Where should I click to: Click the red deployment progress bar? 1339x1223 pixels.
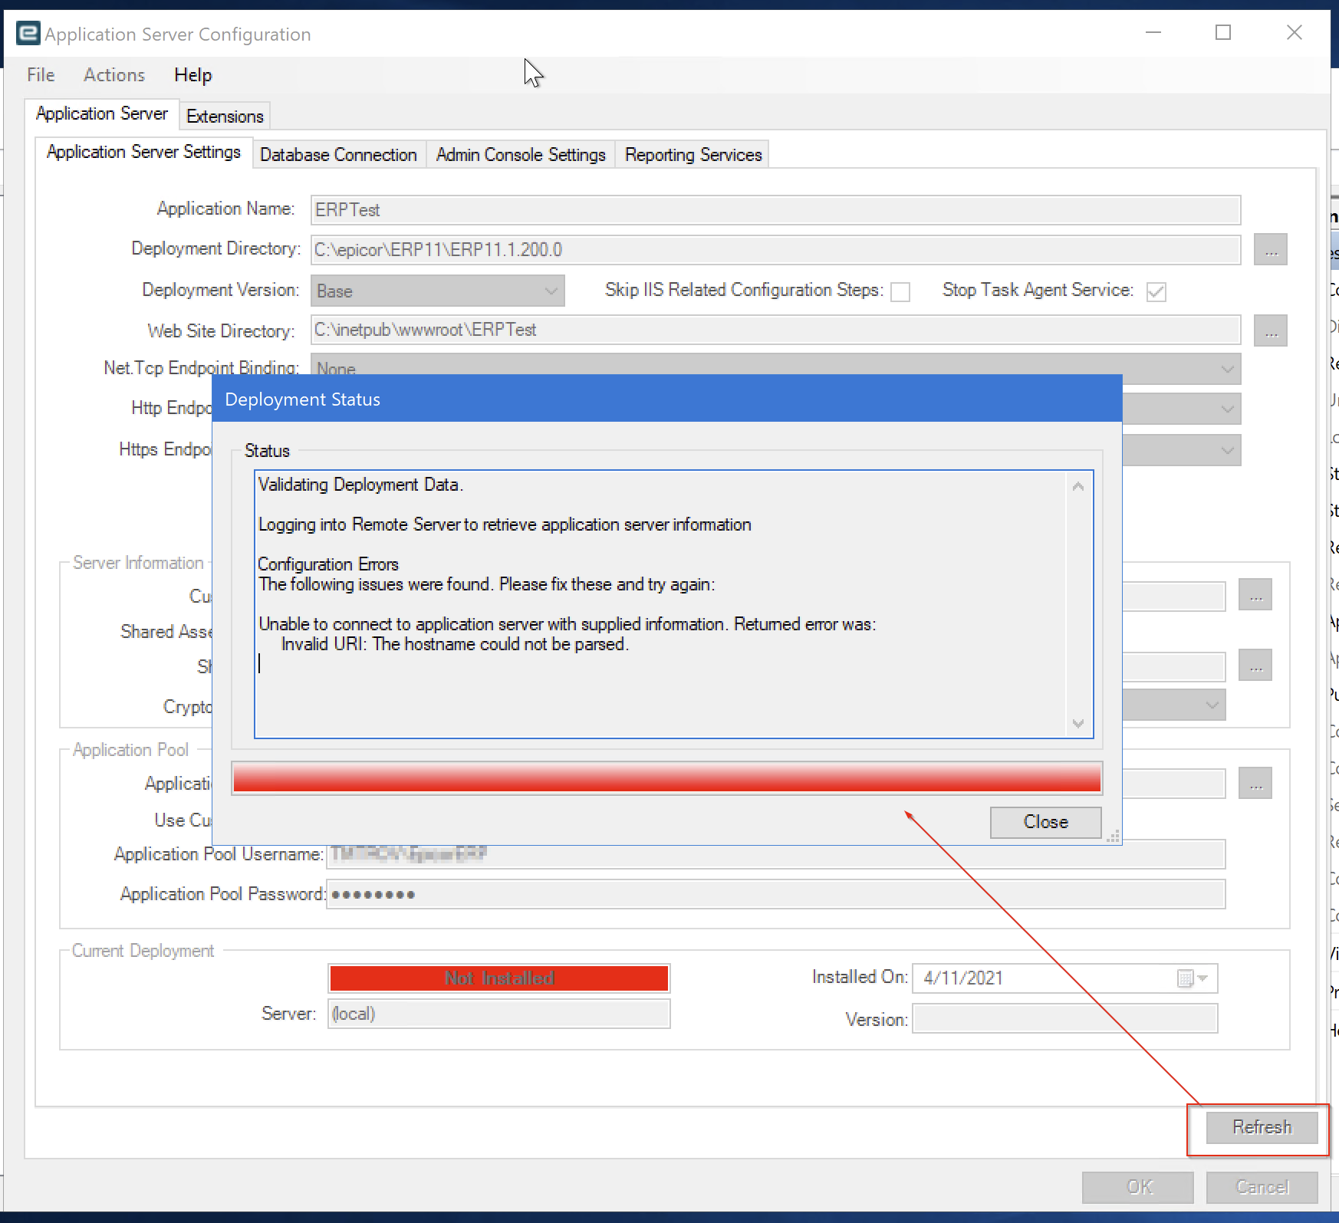pos(666,778)
